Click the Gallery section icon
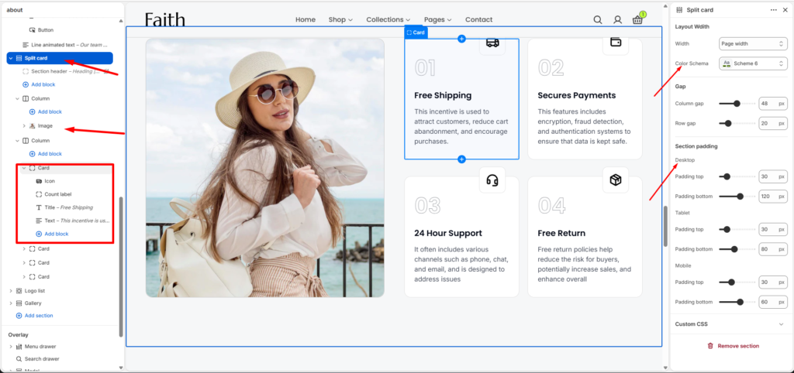 [x=19, y=303]
